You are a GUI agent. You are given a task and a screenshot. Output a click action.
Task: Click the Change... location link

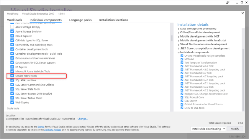tap(83, 119)
